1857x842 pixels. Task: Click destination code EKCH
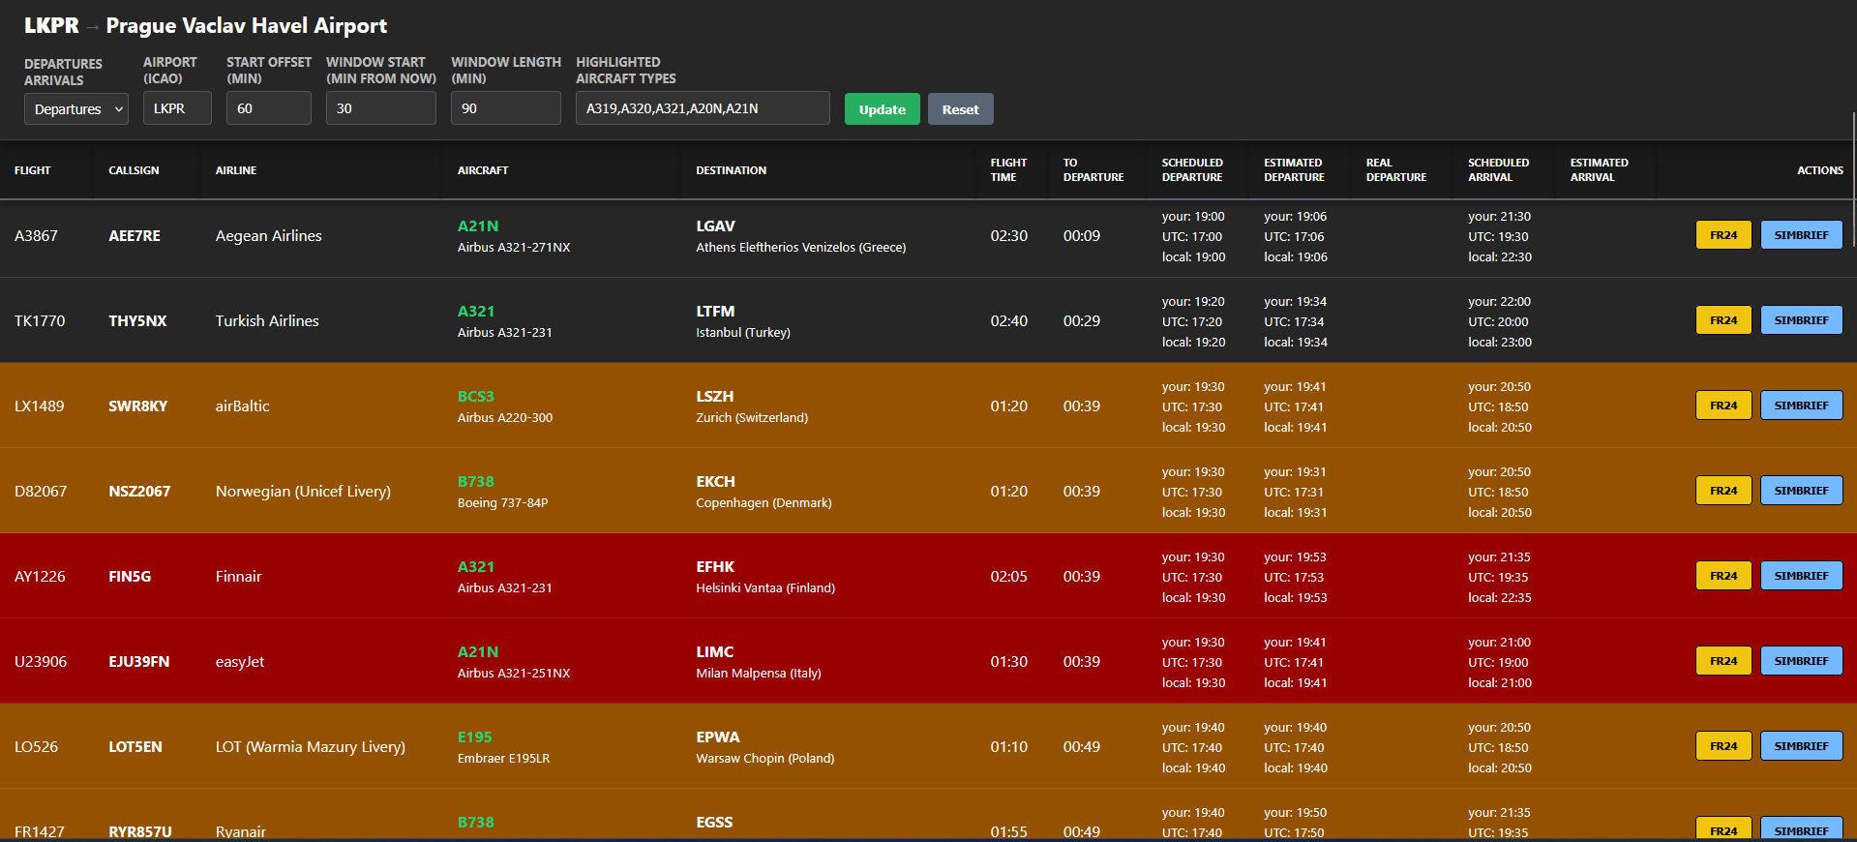click(x=715, y=481)
